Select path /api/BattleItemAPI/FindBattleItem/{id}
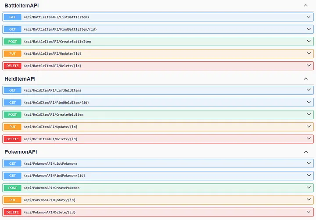Screen dimensions: 316x220 pos(60,29)
